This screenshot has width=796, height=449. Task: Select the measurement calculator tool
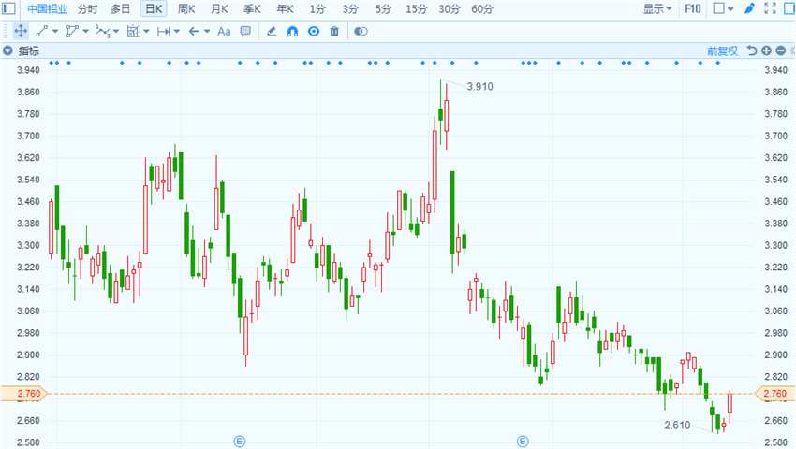pos(132,32)
